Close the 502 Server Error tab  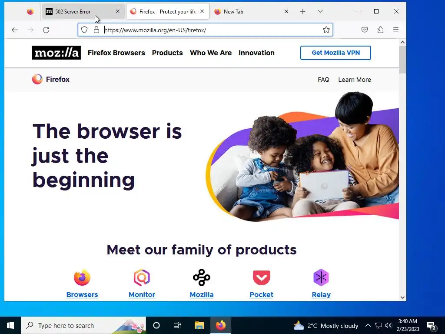118,12
